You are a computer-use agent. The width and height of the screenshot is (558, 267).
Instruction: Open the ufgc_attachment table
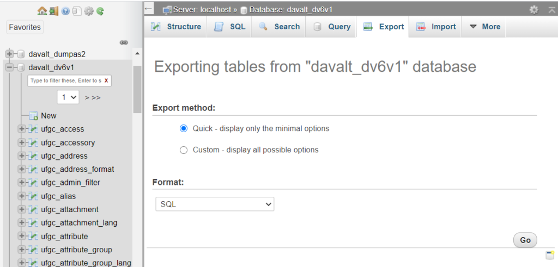click(x=70, y=209)
